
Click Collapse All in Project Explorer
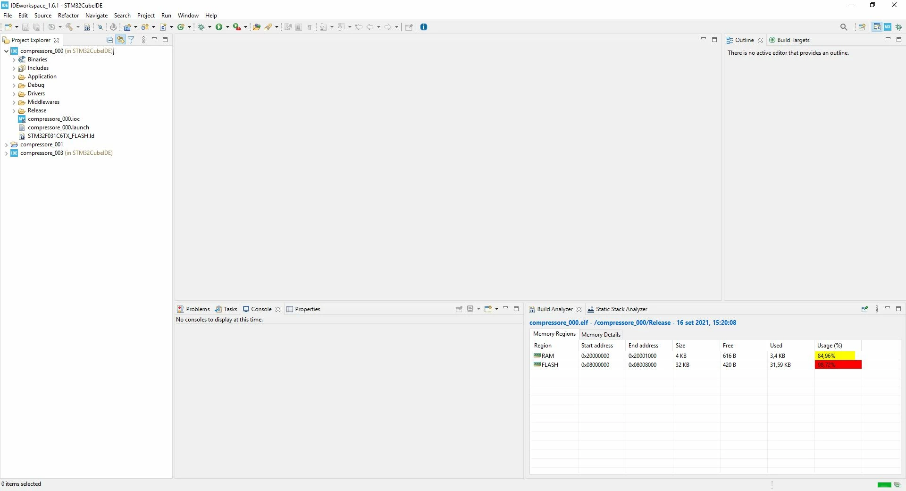pos(110,40)
